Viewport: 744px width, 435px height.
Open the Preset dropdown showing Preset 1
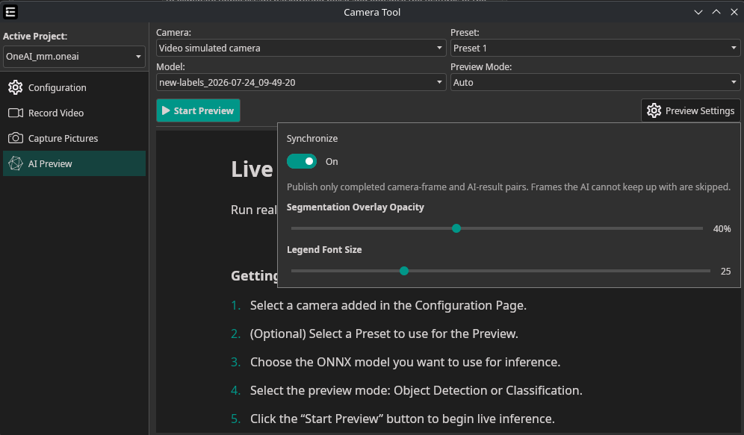(595, 48)
